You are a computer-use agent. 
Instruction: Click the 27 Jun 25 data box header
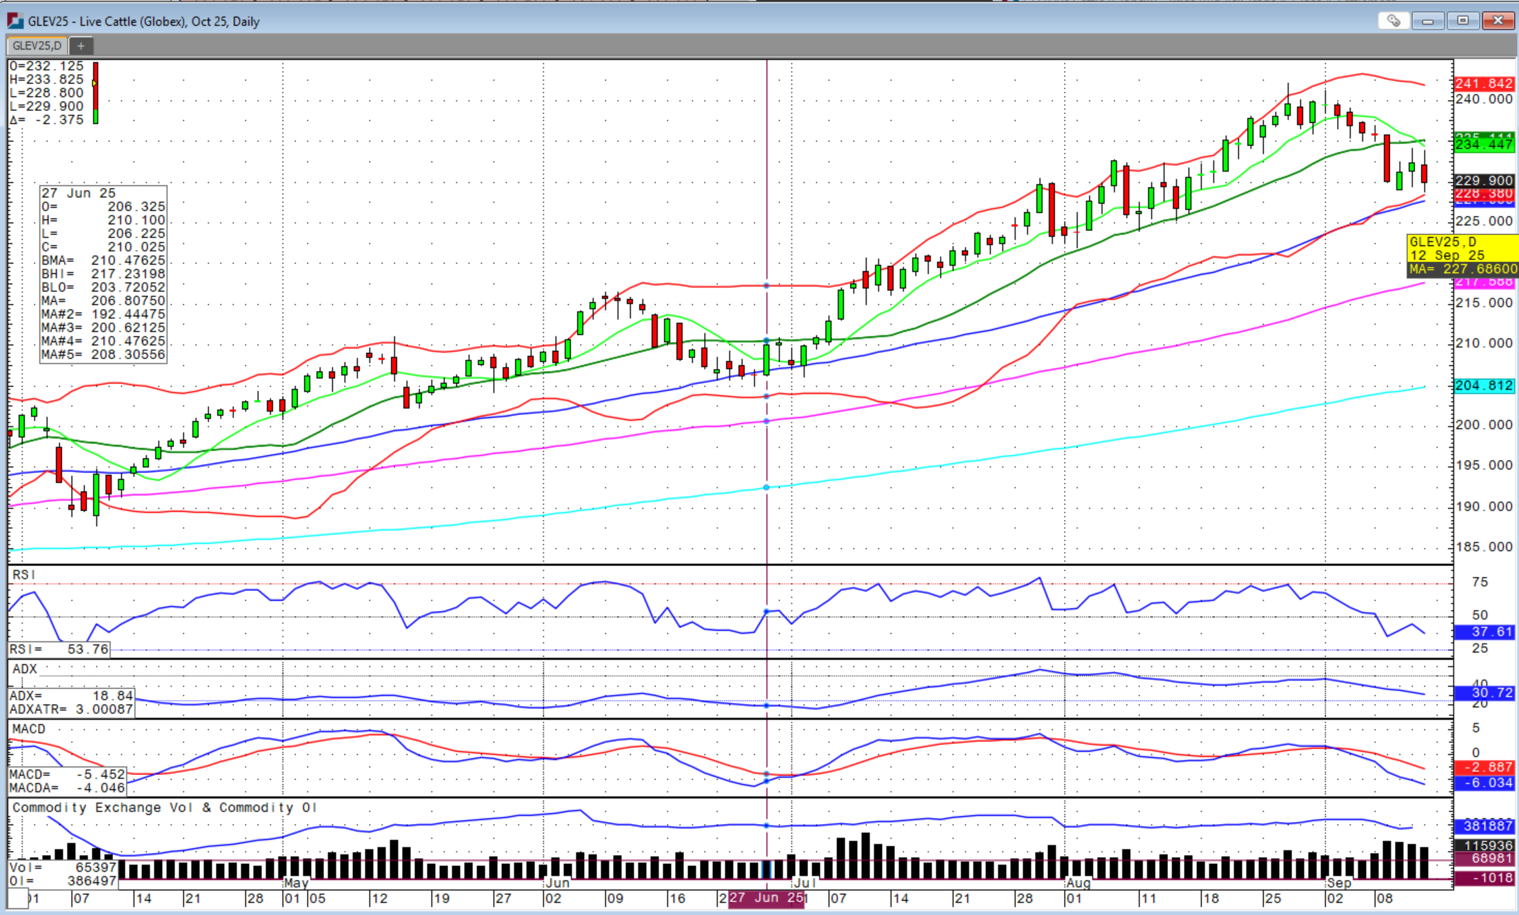click(x=79, y=193)
